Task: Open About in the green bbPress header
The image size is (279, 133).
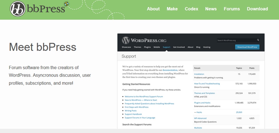Action: coord(153,9)
